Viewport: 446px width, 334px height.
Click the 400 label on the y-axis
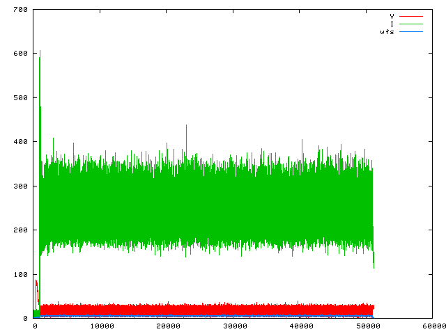[20, 142]
